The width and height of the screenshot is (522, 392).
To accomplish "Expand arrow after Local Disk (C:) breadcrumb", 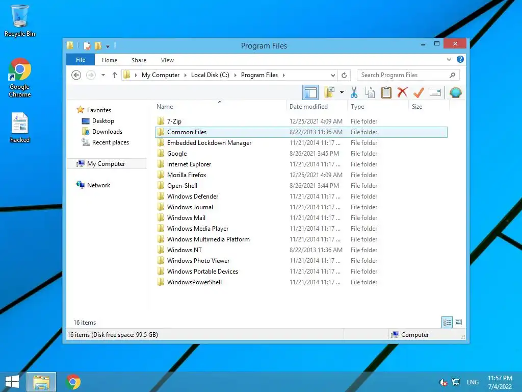I will point(235,76).
